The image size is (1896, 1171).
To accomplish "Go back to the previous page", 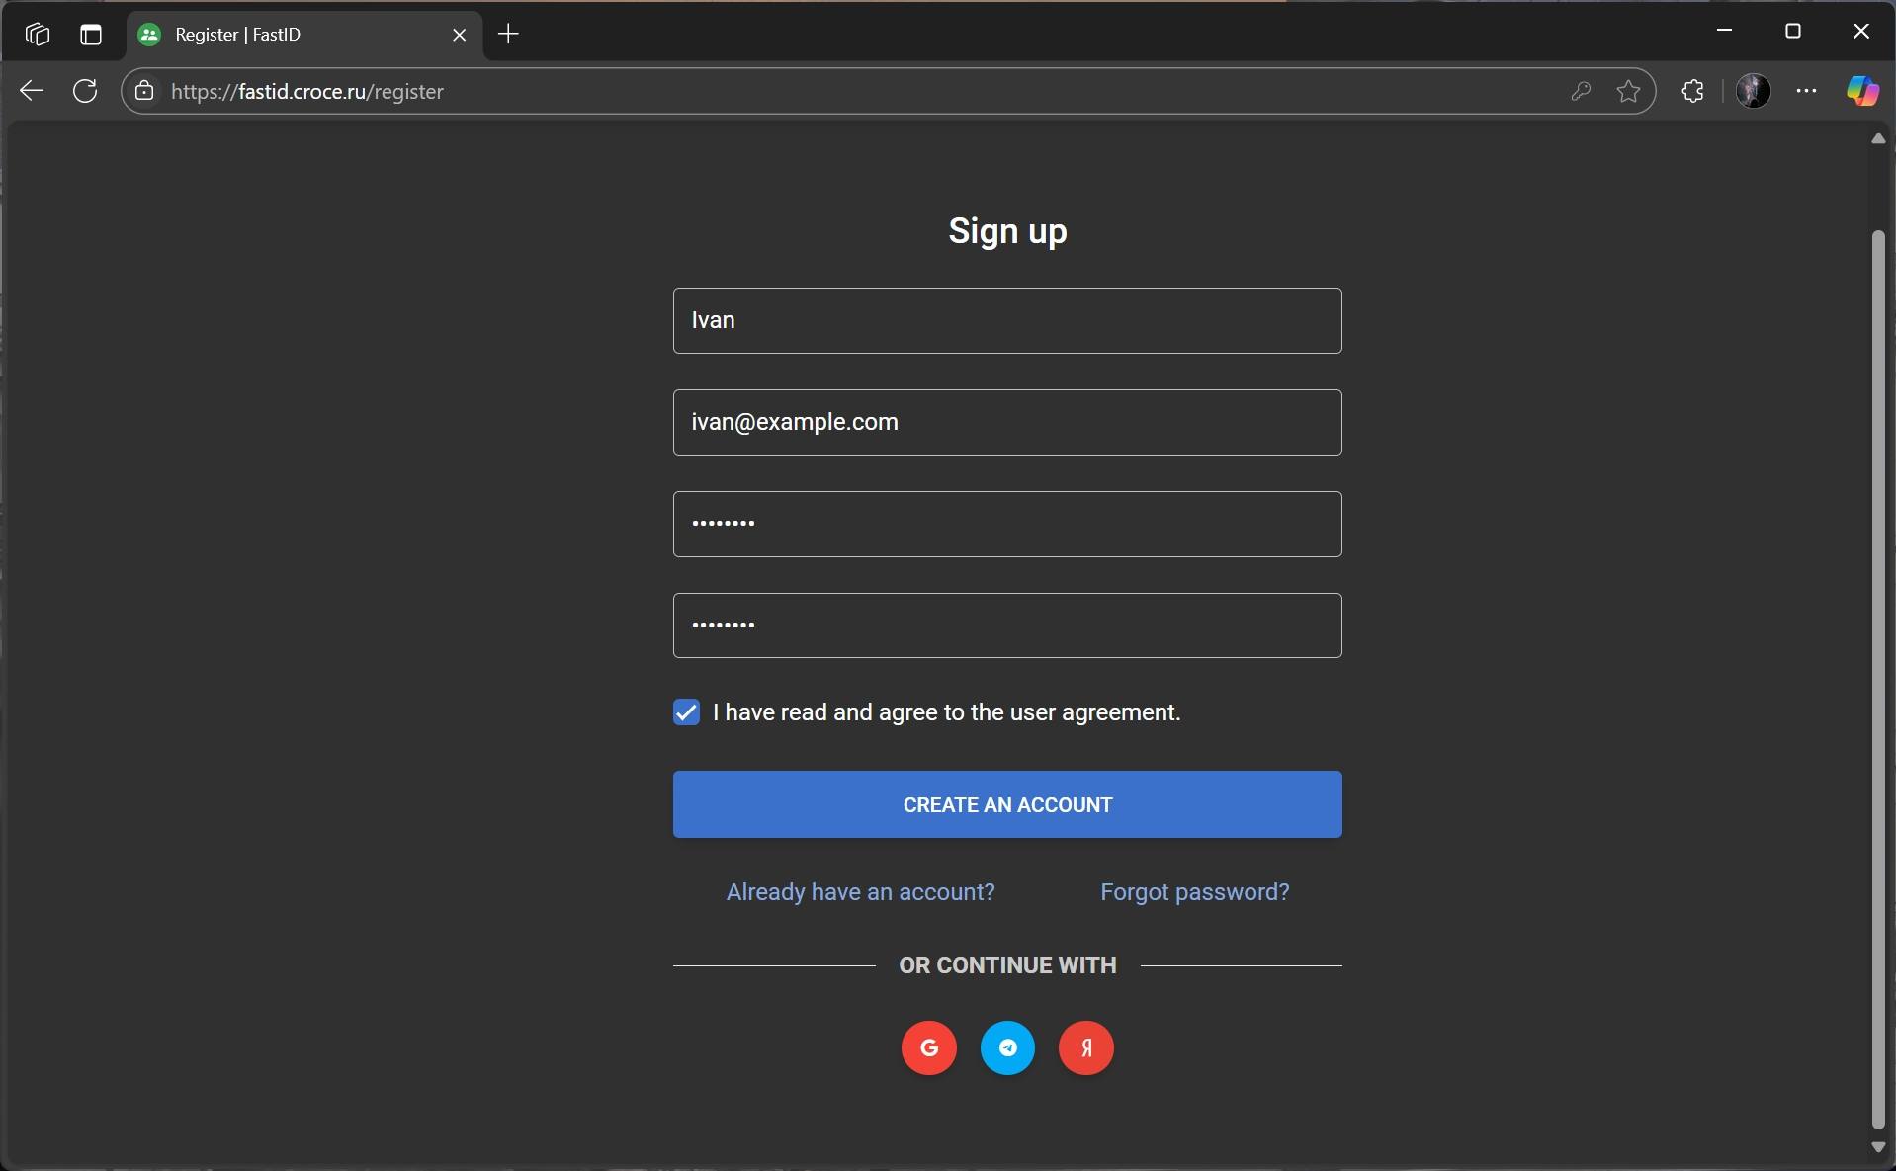I will pyautogui.click(x=32, y=91).
